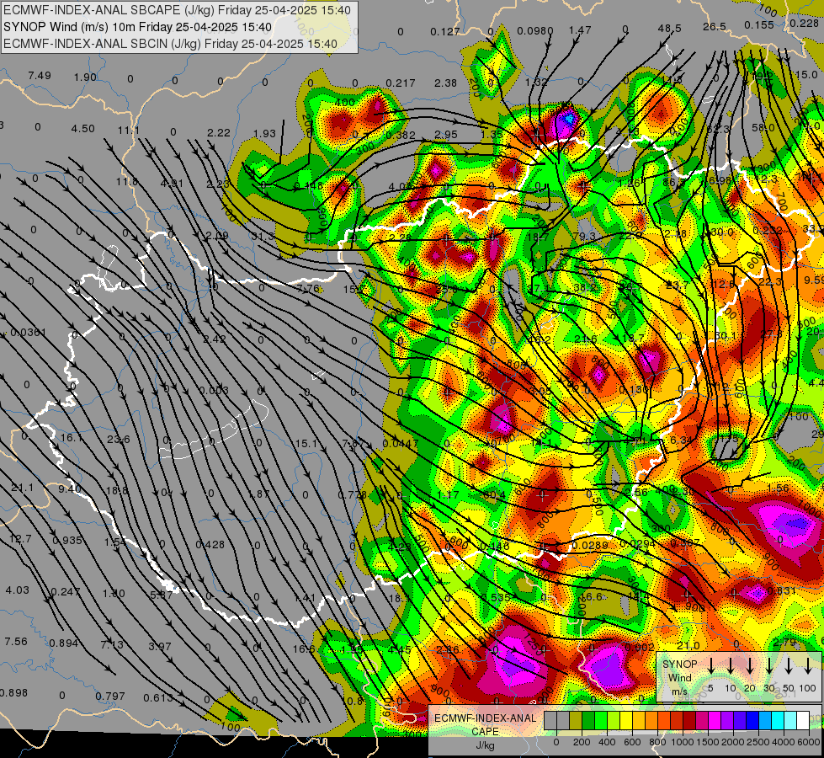Click the 0.831 value on the map
824x758 pixels.
[781, 591]
